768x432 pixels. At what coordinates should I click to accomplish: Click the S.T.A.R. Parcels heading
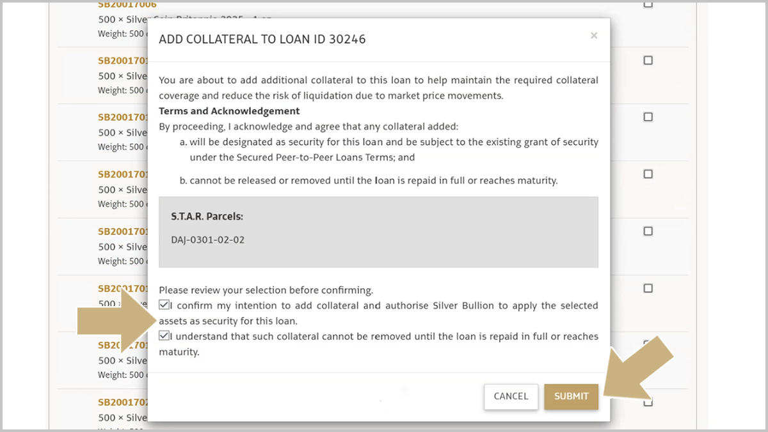coord(207,217)
